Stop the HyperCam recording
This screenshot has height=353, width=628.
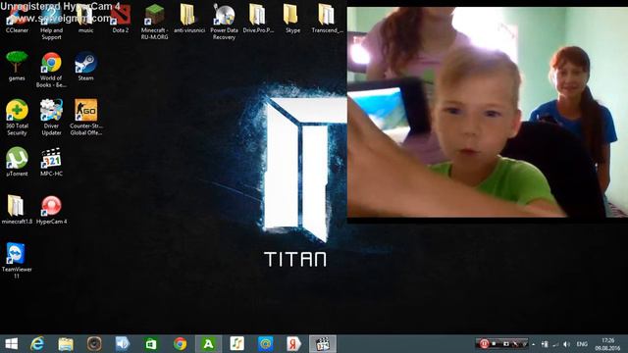(495, 344)
